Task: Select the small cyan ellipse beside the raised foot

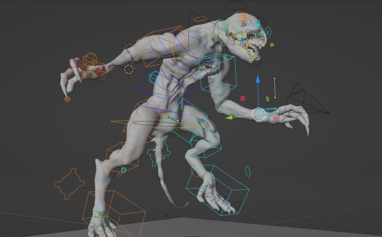Action: coord(248,172)
